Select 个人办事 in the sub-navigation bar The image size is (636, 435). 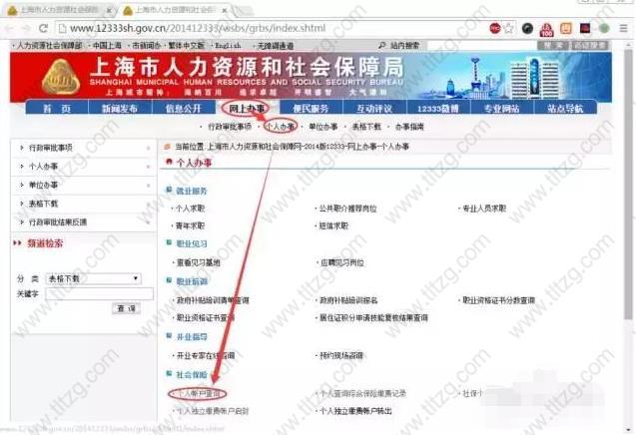pos(280,127)
